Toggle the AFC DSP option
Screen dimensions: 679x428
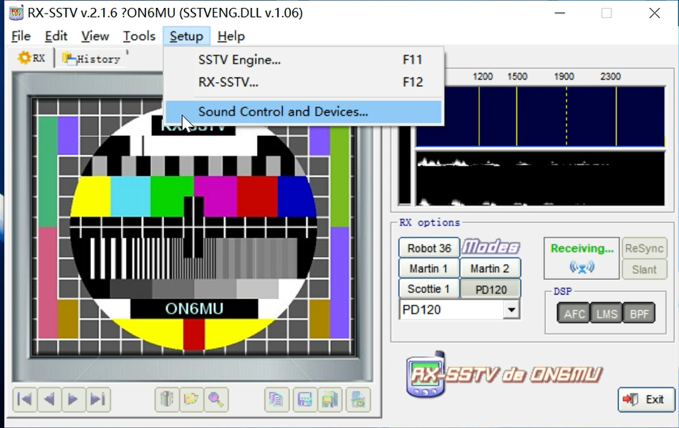(573, 313)
